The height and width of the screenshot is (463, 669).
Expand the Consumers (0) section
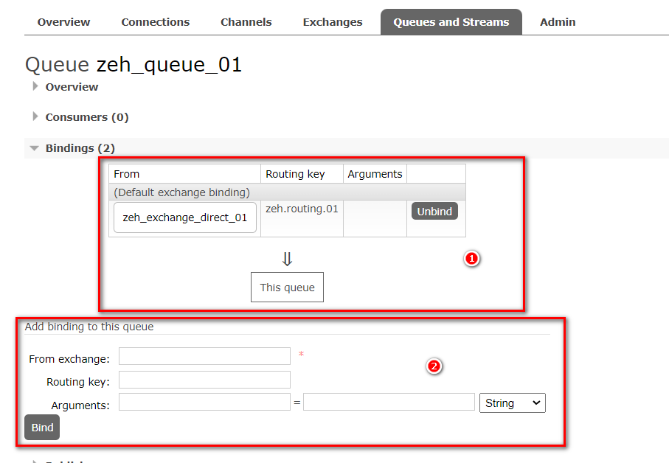[x=86, y=117]
